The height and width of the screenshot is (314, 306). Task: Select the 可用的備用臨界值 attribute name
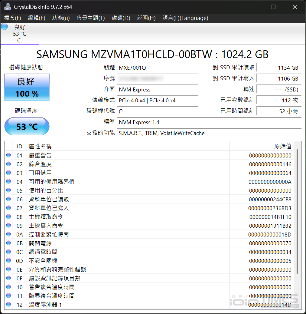point(52,182)
